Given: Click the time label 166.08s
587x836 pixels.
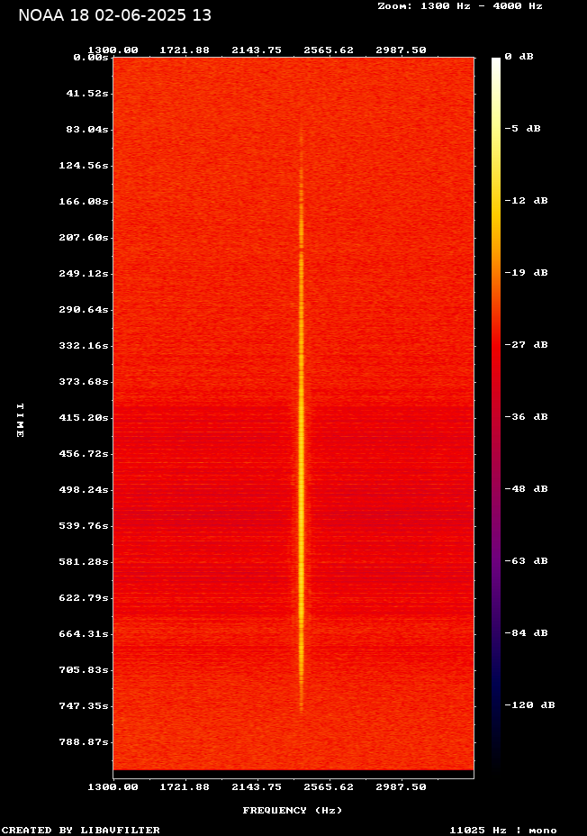Looking at the screenshot, I should click(84, 201).
